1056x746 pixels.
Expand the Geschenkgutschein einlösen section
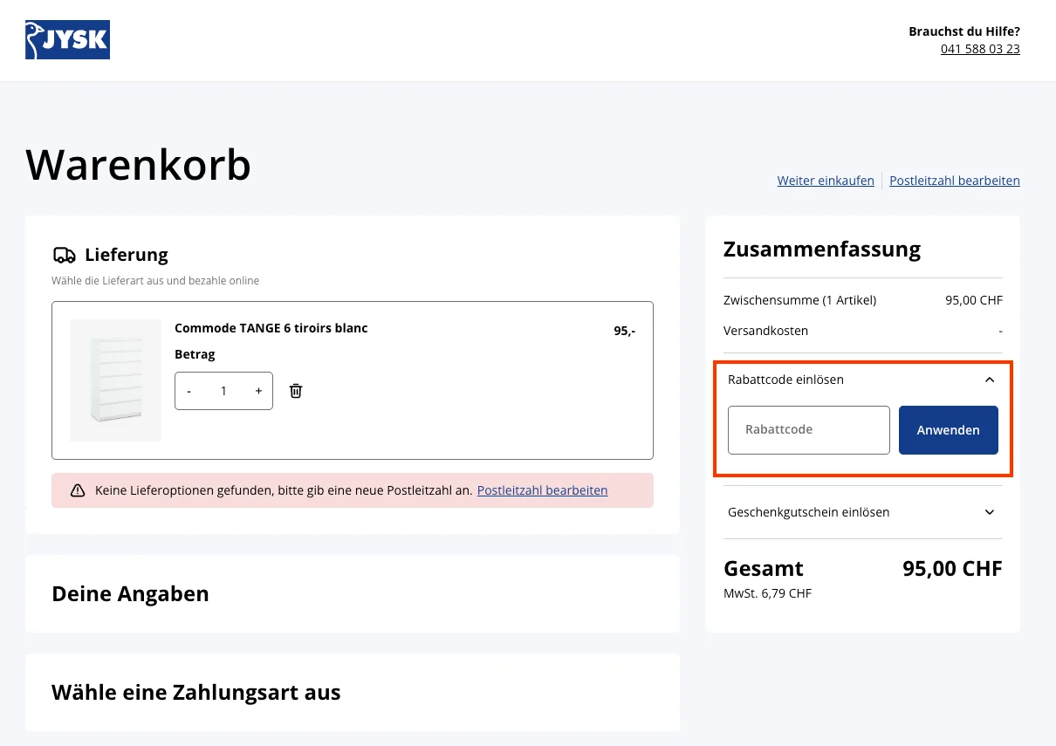click(x=808, y=512)
